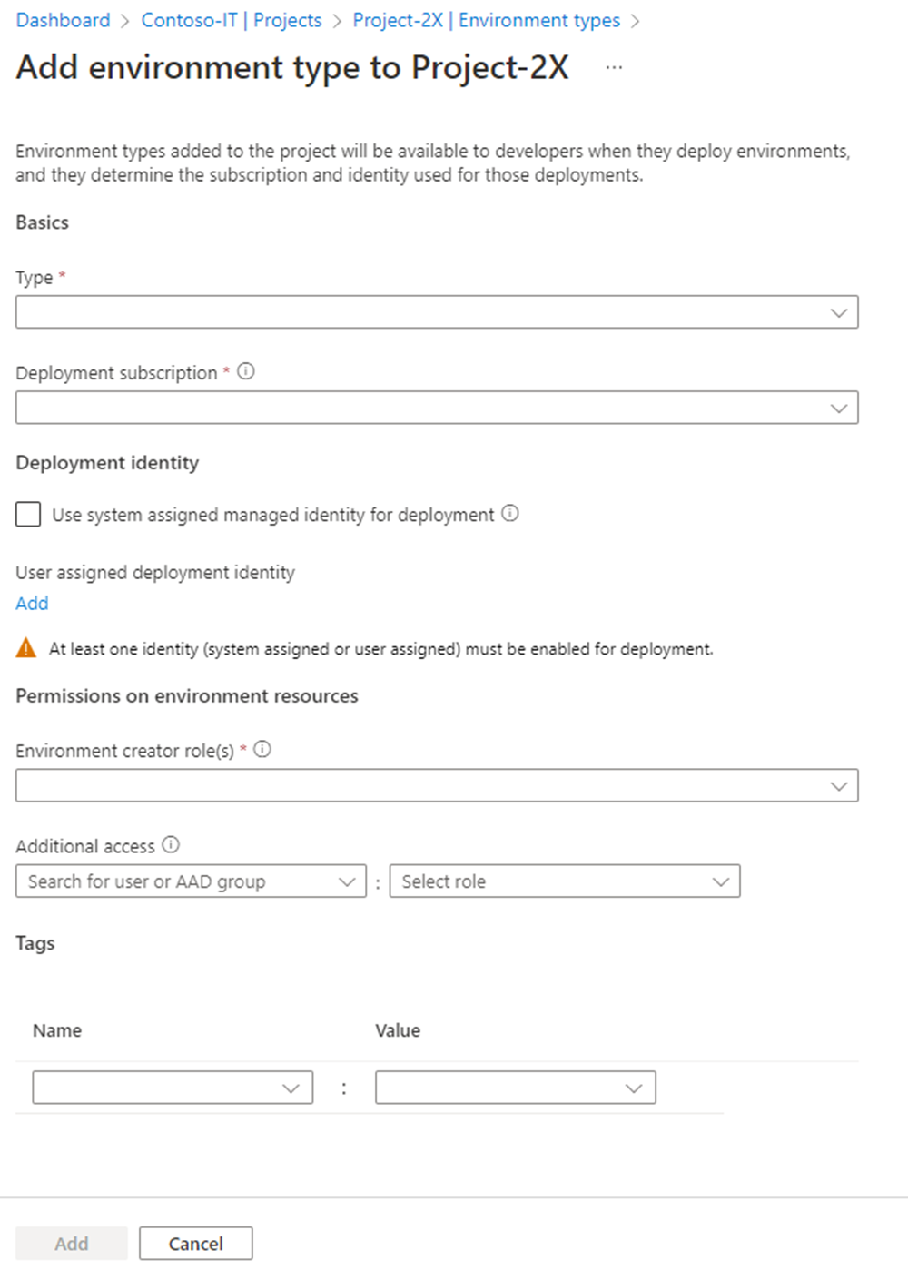Click info icon beside Environment creator role(s)
Image resolution: width=908 pixels, height=1270 pixels.
[x=262, y=749]
